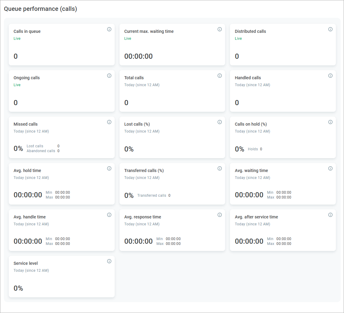Click the info icon on Calls in queue card
Image resolution: width=344 pixels, height=313 pixels.
point(109,29)
